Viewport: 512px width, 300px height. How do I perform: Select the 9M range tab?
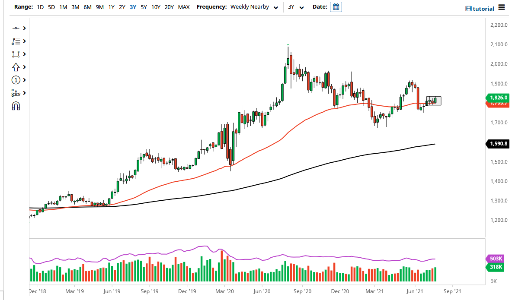[x=100, y=7]
